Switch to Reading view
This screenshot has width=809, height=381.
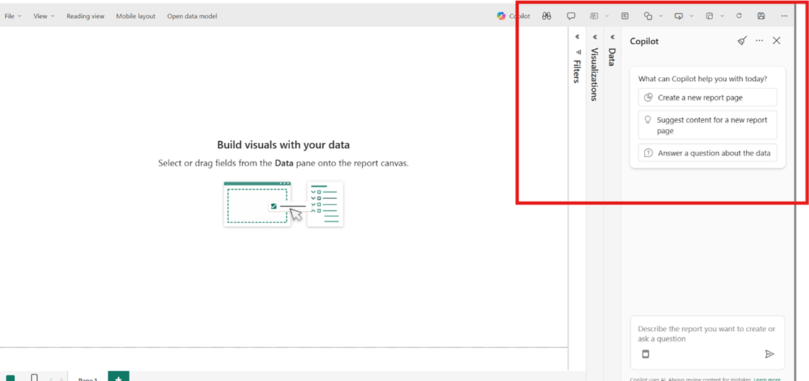(x=85, y=16)
